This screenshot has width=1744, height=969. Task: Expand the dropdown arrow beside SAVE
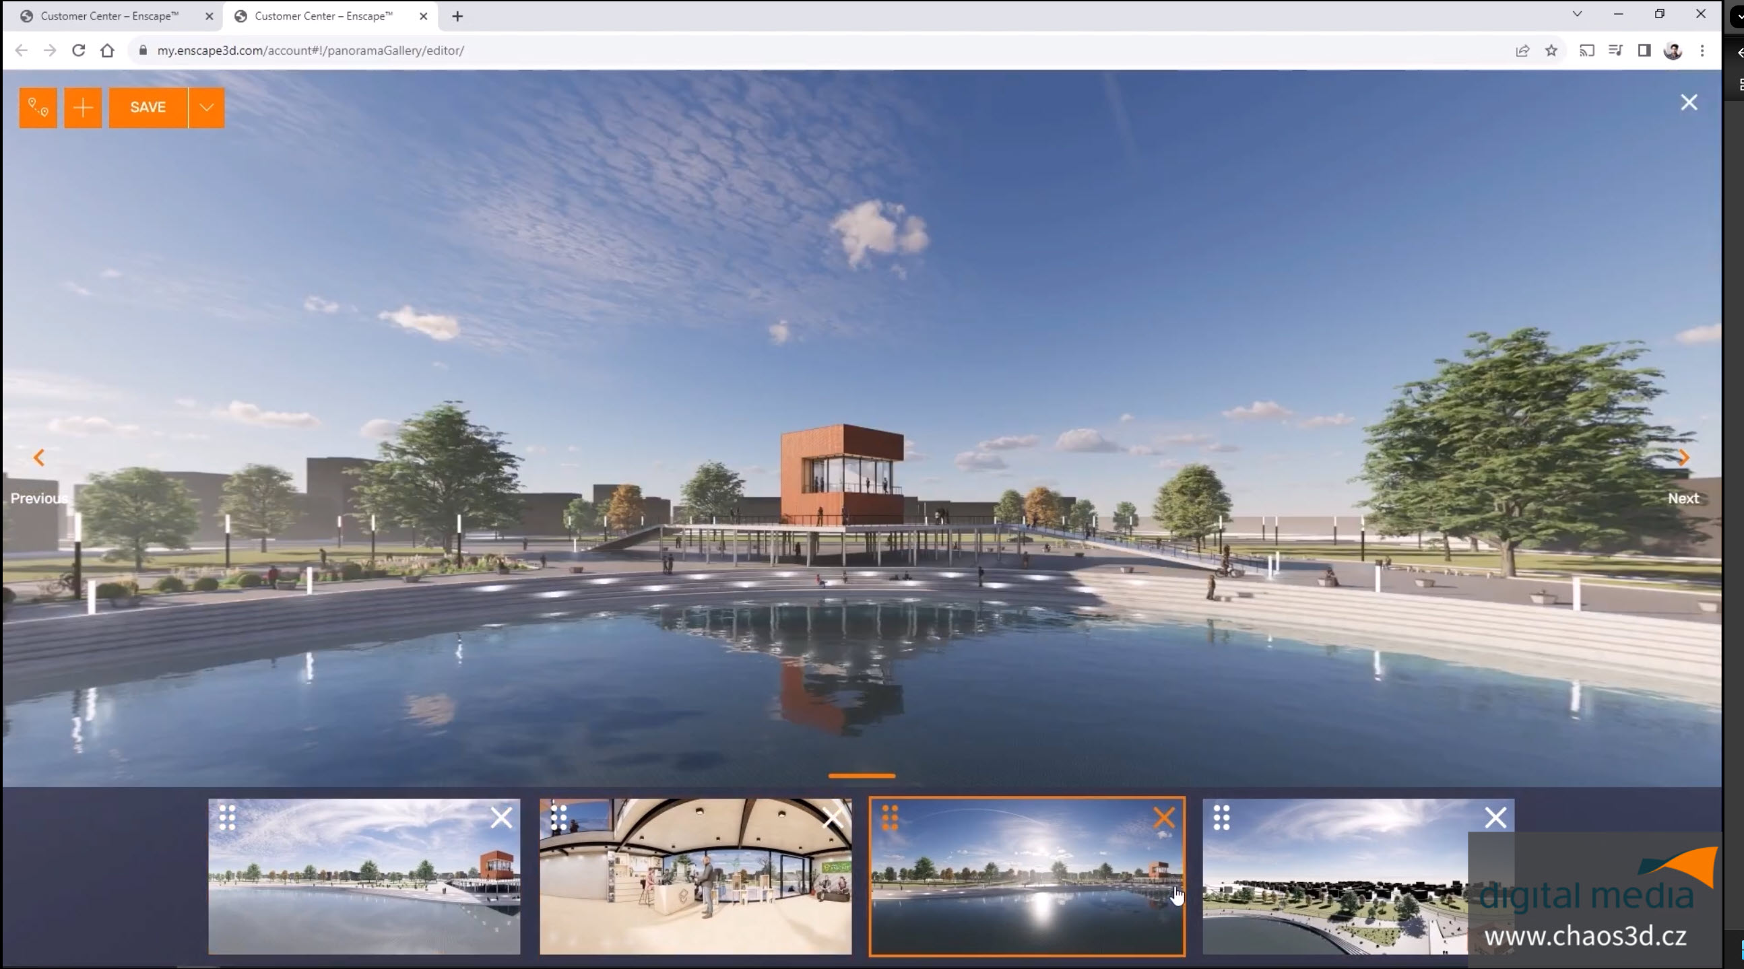pos(207,108)
